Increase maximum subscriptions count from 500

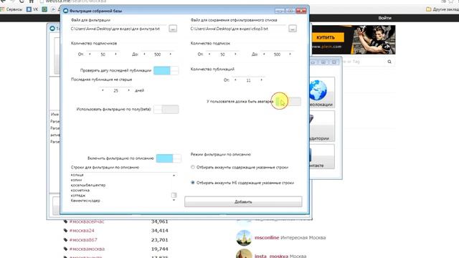pyautogui.click(x=290, y=54)
